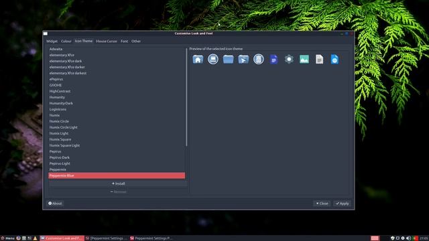Switch to the bracketed [Peppermint Settings taskbar window
This screenshot has width=429, height=241.
pyautogui.click(x=107, y=238)
